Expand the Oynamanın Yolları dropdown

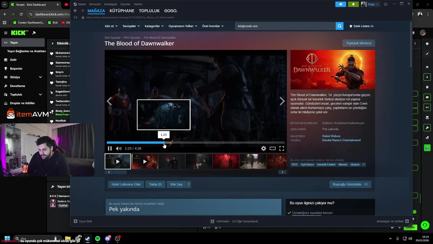pyautogui.click(x=183, y=26)
